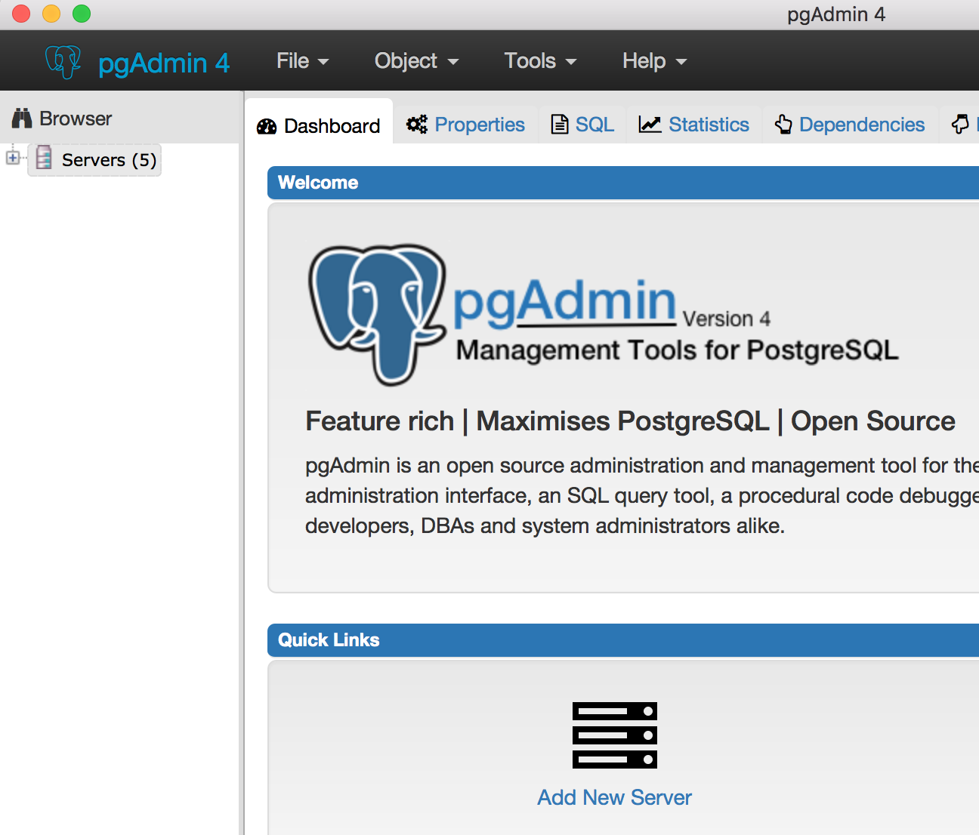This screenshot has width=979, height=835.
Task: Switch to the SQL tab
Action: click(582, 125)
